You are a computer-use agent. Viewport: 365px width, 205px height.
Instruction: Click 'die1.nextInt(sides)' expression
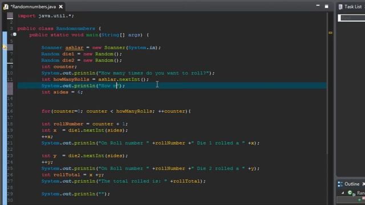(x=96, y=130)
